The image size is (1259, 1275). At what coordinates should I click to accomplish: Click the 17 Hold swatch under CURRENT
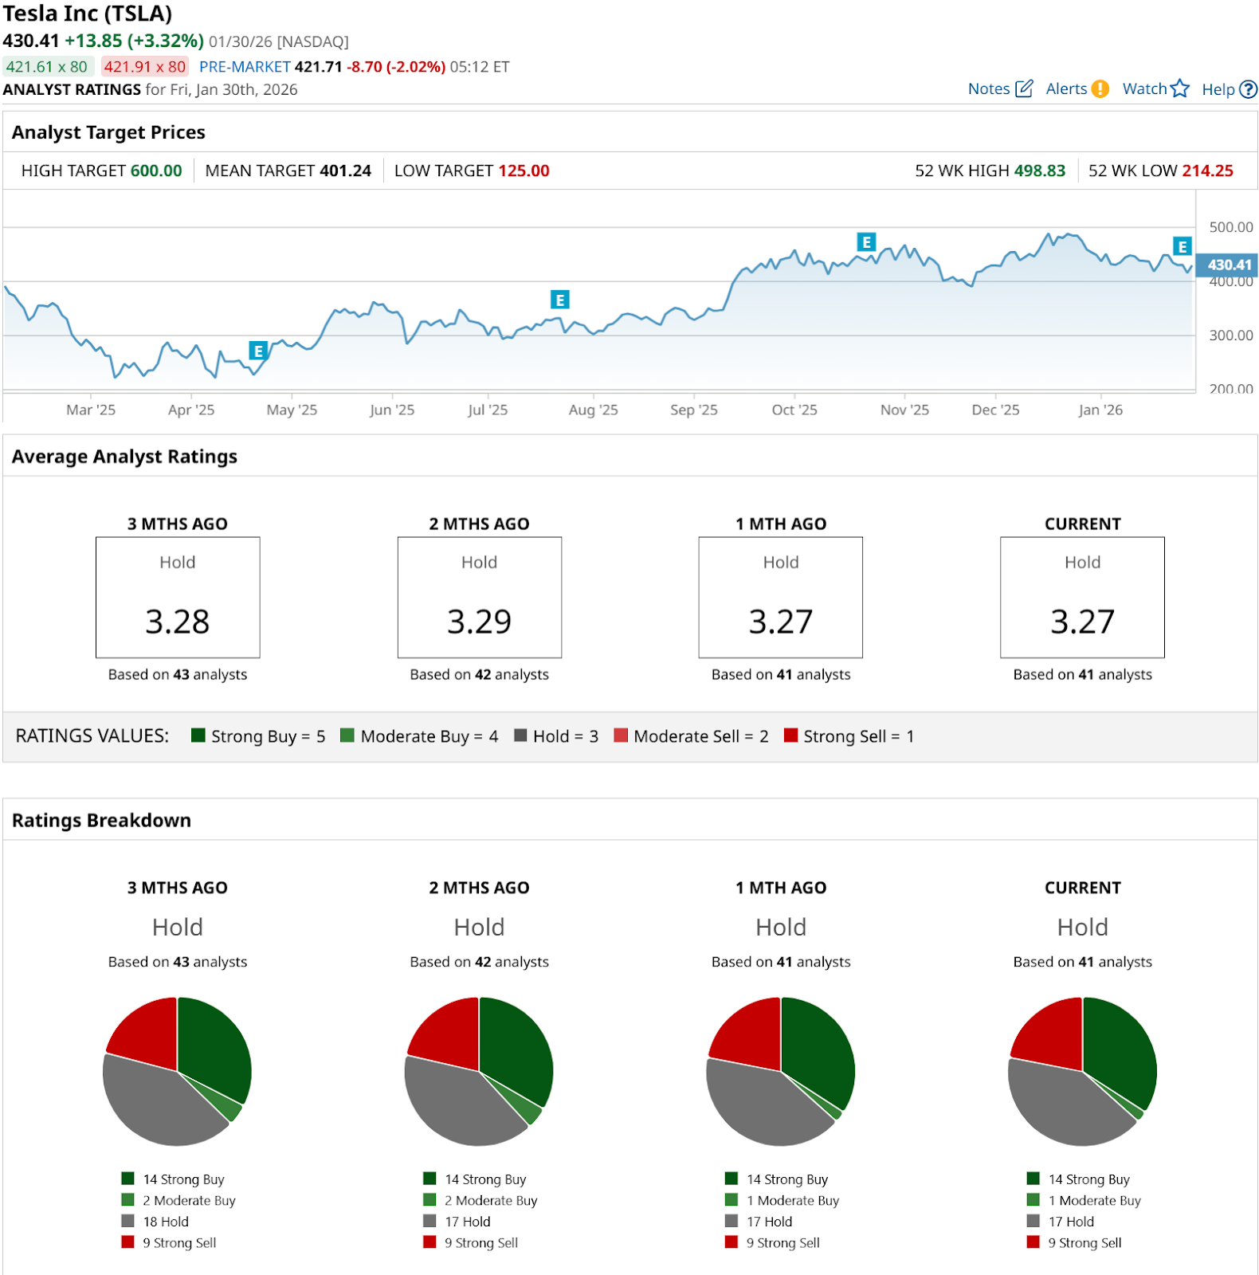[x=1033, y=1221]
